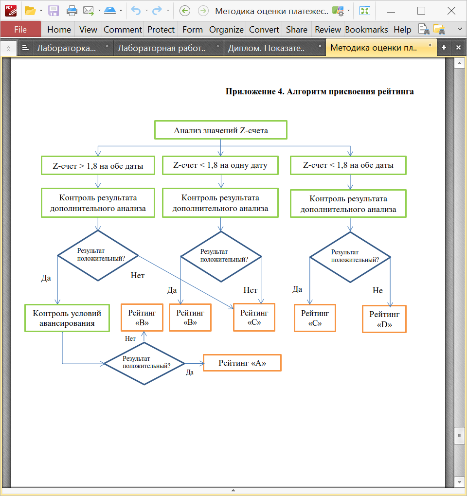Add a new tab with plus button
Viewport: 467px width, 496px height.
pyautogui.click(x=444, y=48)
